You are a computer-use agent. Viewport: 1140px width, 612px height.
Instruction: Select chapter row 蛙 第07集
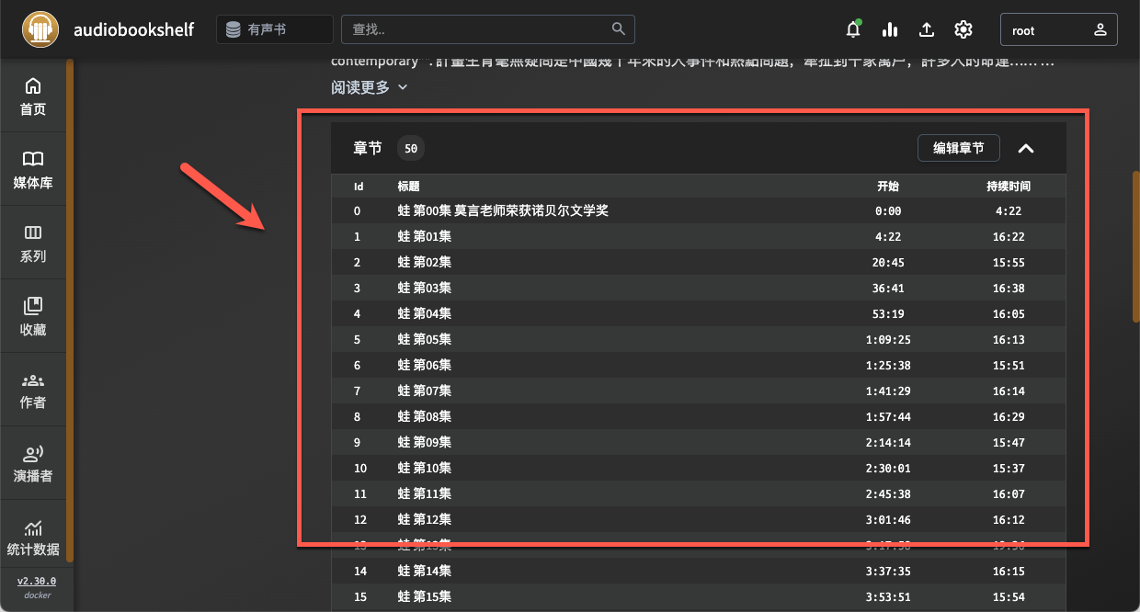click(699, 391)
